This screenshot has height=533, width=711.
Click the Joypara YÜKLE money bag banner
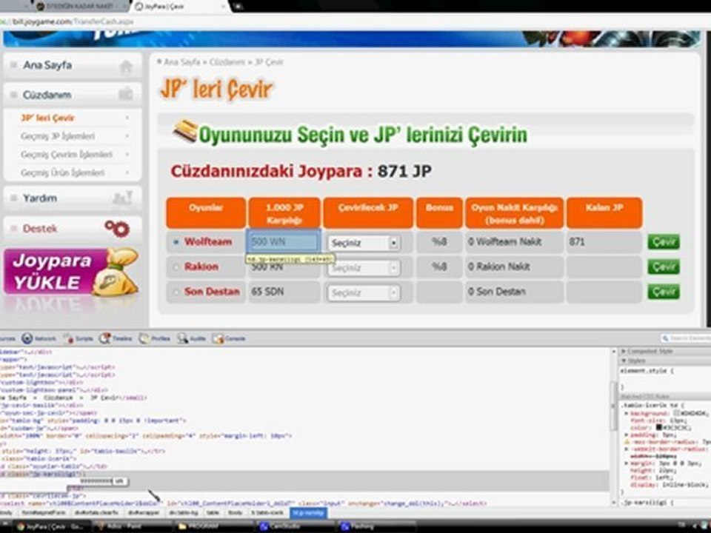[x=71, y=272]
